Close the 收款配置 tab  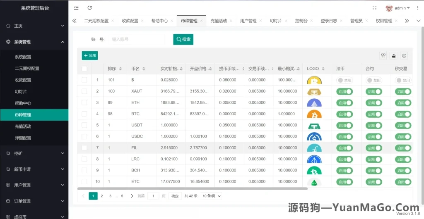click(142, 21)
